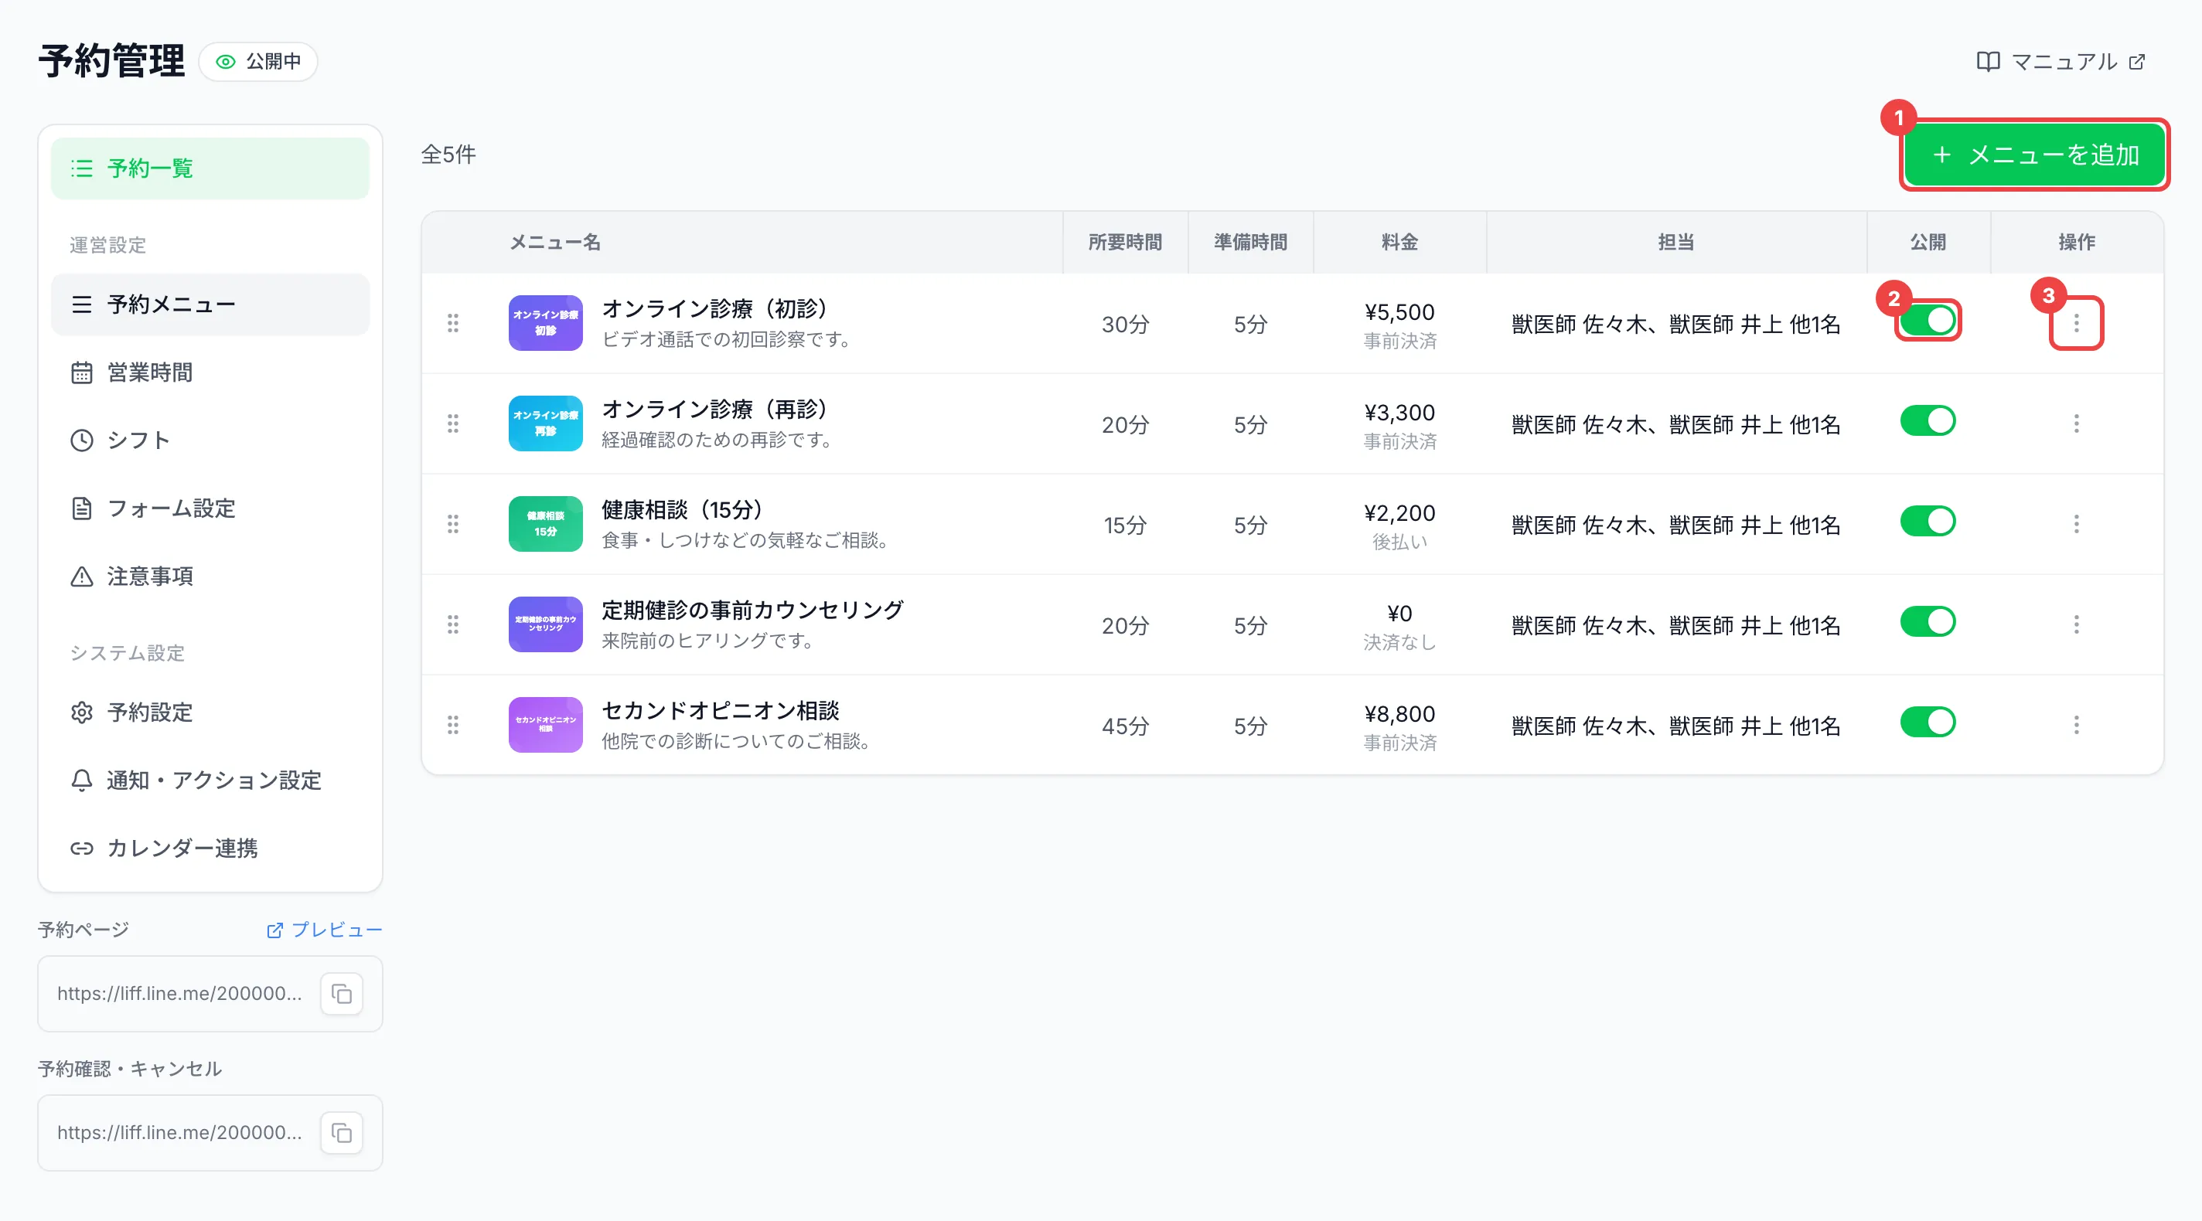Open the 操作 menu for 健康相談（15分）
Viewport: 2202px width, 1221px height.
tap(2076, 524)
